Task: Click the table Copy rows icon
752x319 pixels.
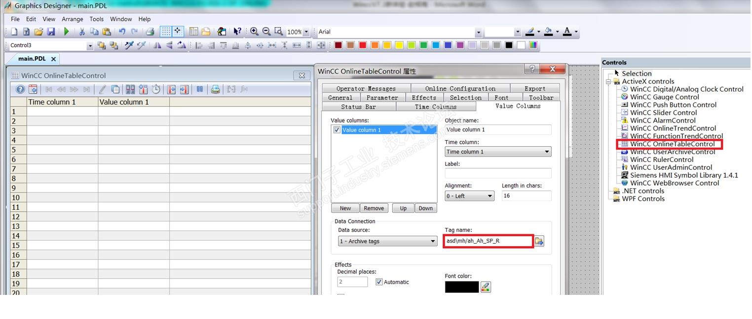Action: click(115, 90)
